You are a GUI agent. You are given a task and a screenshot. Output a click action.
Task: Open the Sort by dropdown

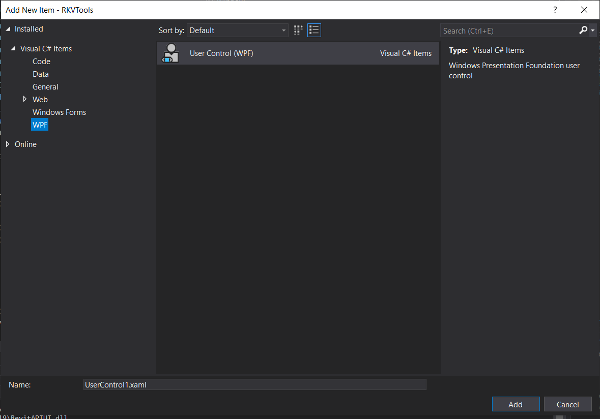(x=237, y=30)
